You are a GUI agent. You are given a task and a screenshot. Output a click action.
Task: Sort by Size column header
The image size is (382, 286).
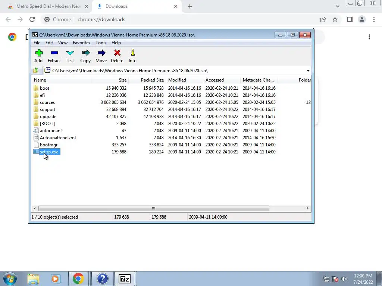coord(110,80)
